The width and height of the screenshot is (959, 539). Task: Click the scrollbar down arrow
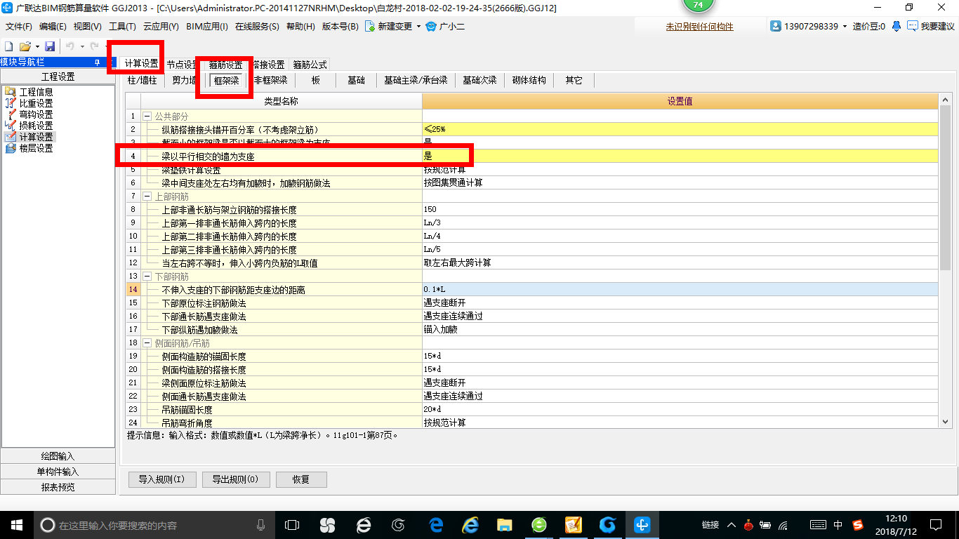pos(945,422)
